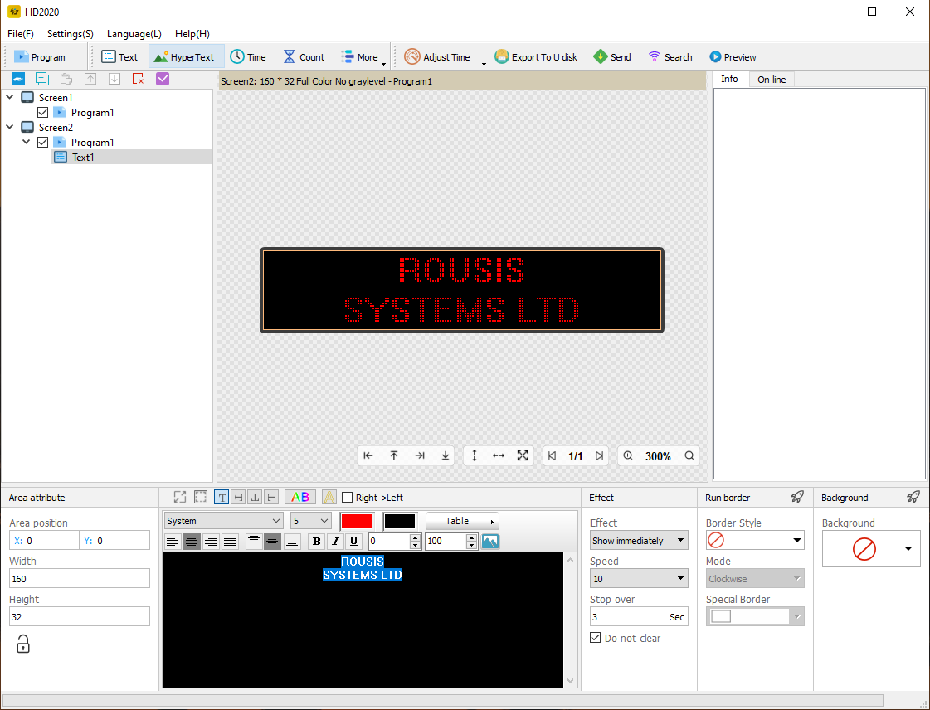Open the Settings(S) menu
This screenshot has width=930, height=710.
tap(71, 34)
